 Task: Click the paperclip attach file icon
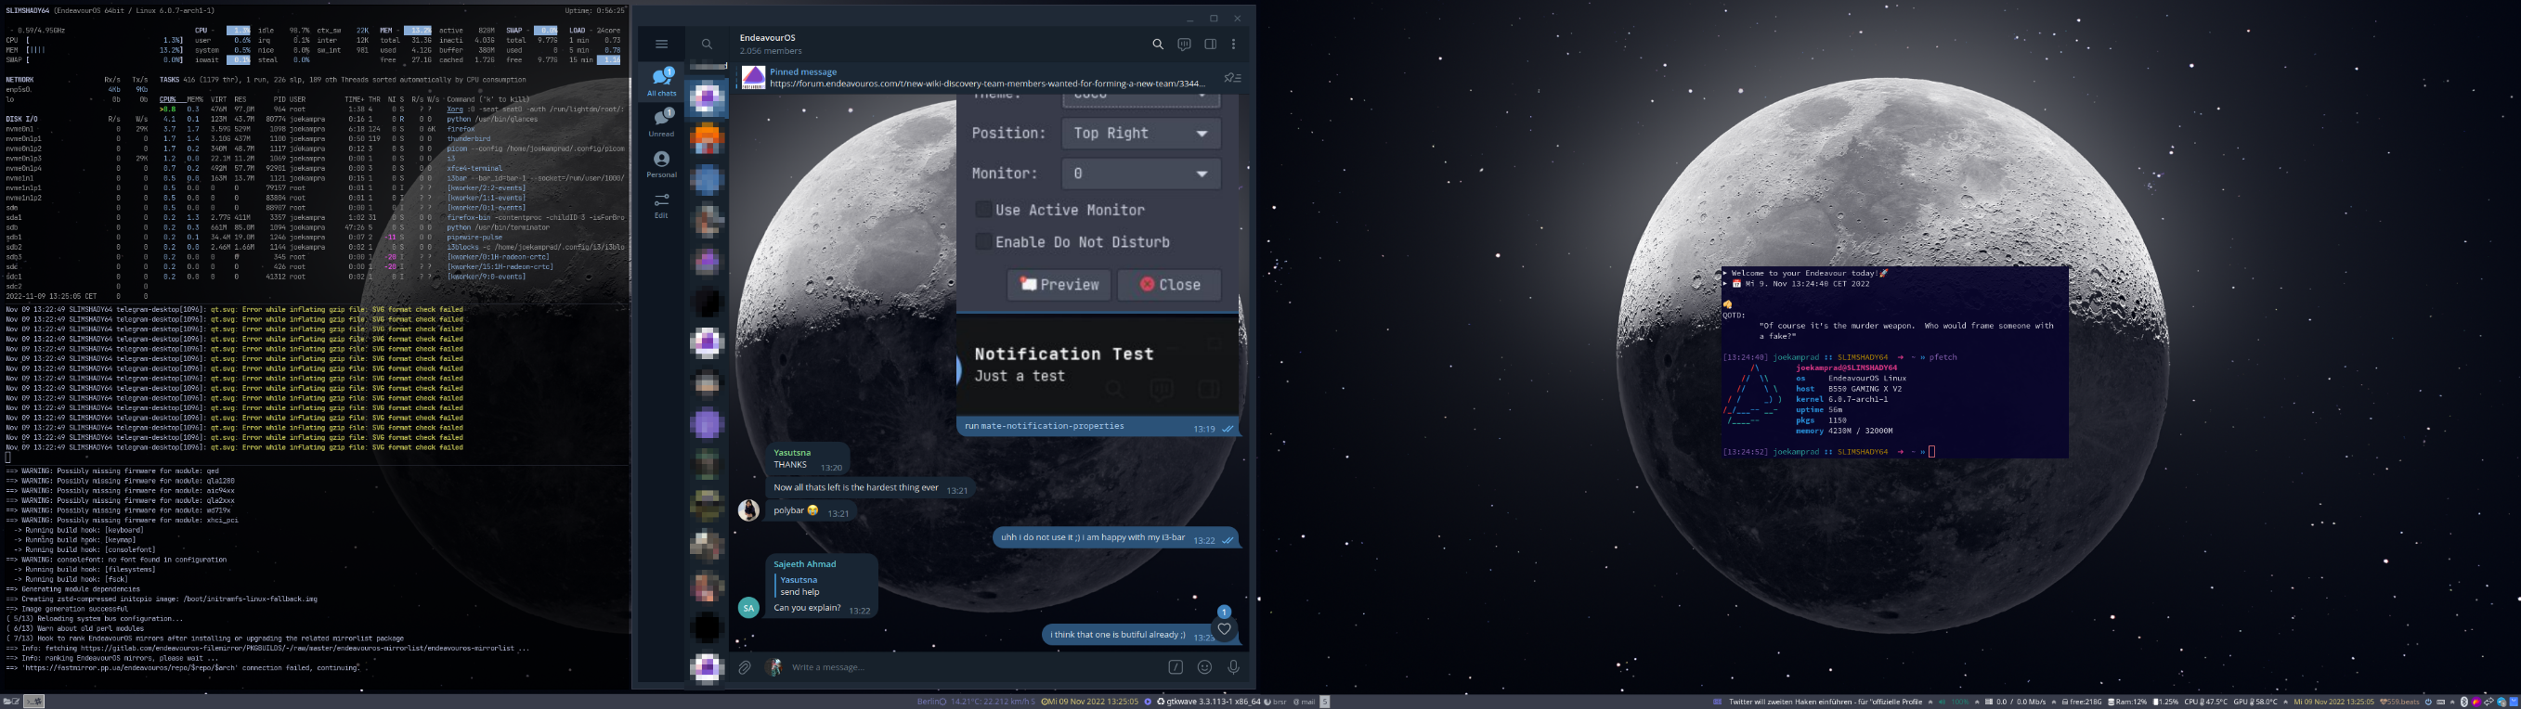(x=745, y=667)
